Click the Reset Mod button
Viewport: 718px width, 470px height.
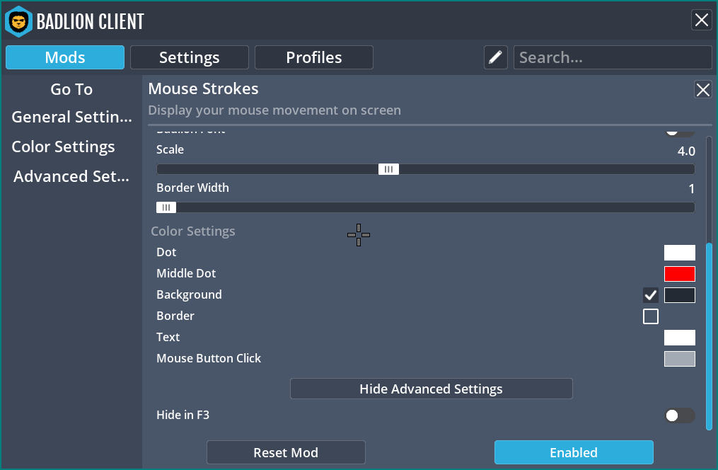pos(286,452)
